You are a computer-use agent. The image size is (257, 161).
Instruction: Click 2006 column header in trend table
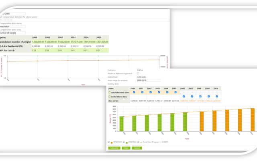182,89
